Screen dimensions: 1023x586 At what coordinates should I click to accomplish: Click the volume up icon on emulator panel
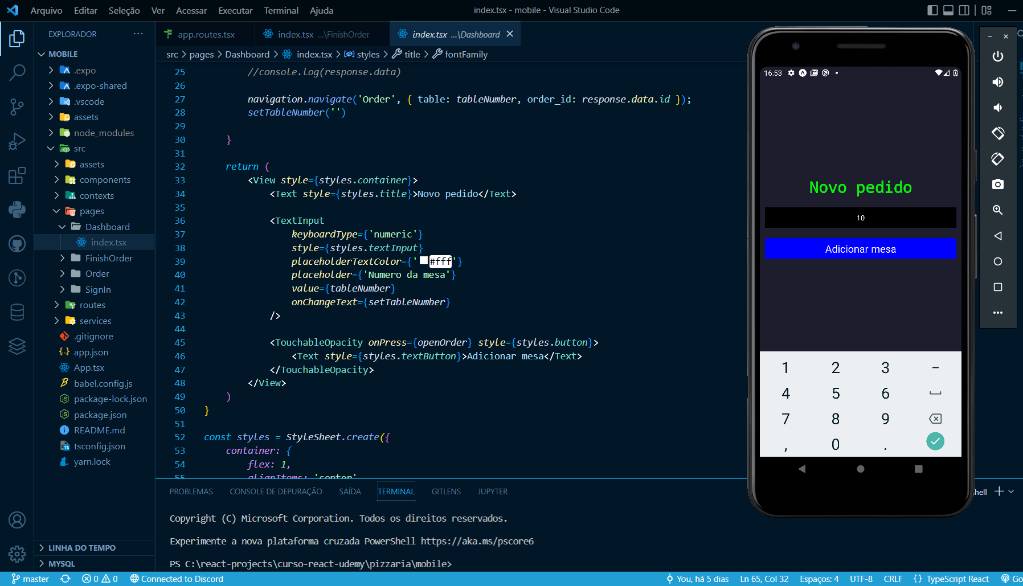(998, 81)
